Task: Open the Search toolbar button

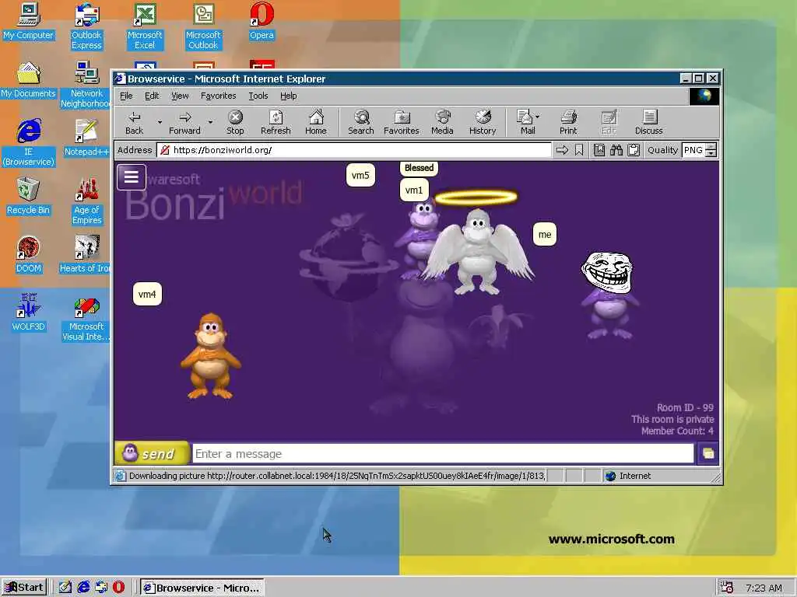Action: tap(361, 122)
